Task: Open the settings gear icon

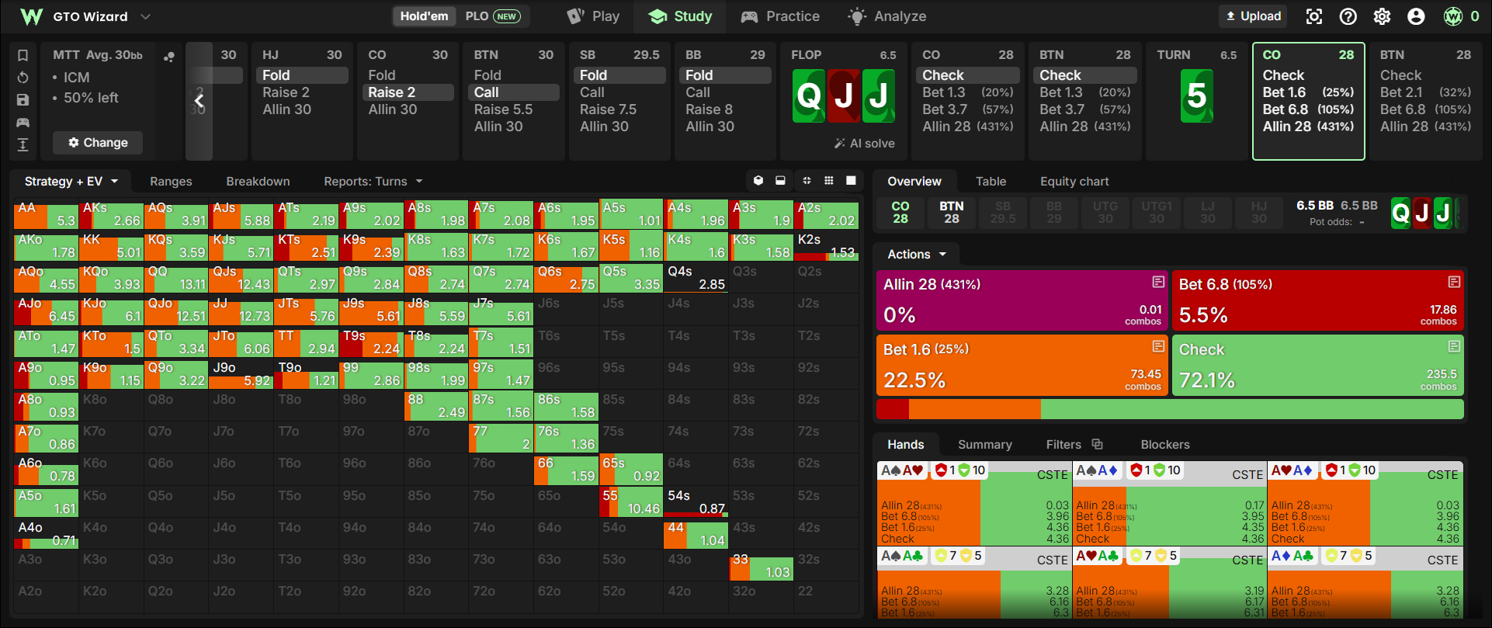Action: coord(1382,16)
